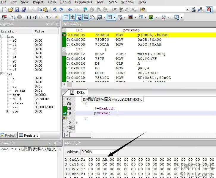Click the Step Over icon
The image size is (216, 178).
click(35, 17)
